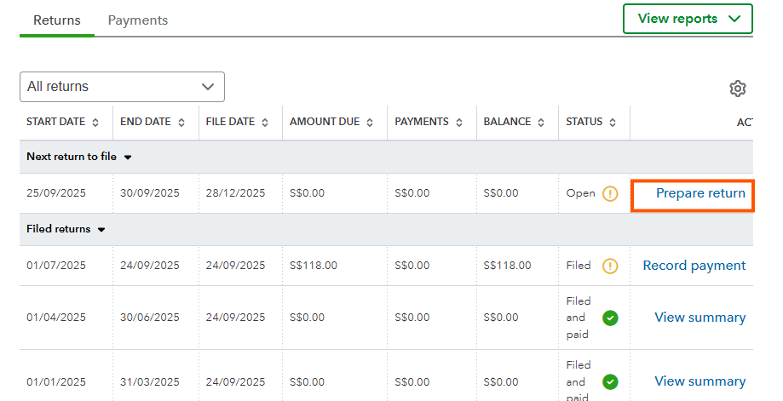Sort by Payments column arrows
783x401 pixels.
click(x=458, y=123)
